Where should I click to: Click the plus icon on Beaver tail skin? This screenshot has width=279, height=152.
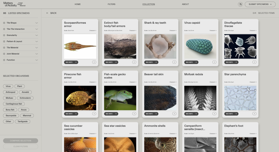pos(174,114)
